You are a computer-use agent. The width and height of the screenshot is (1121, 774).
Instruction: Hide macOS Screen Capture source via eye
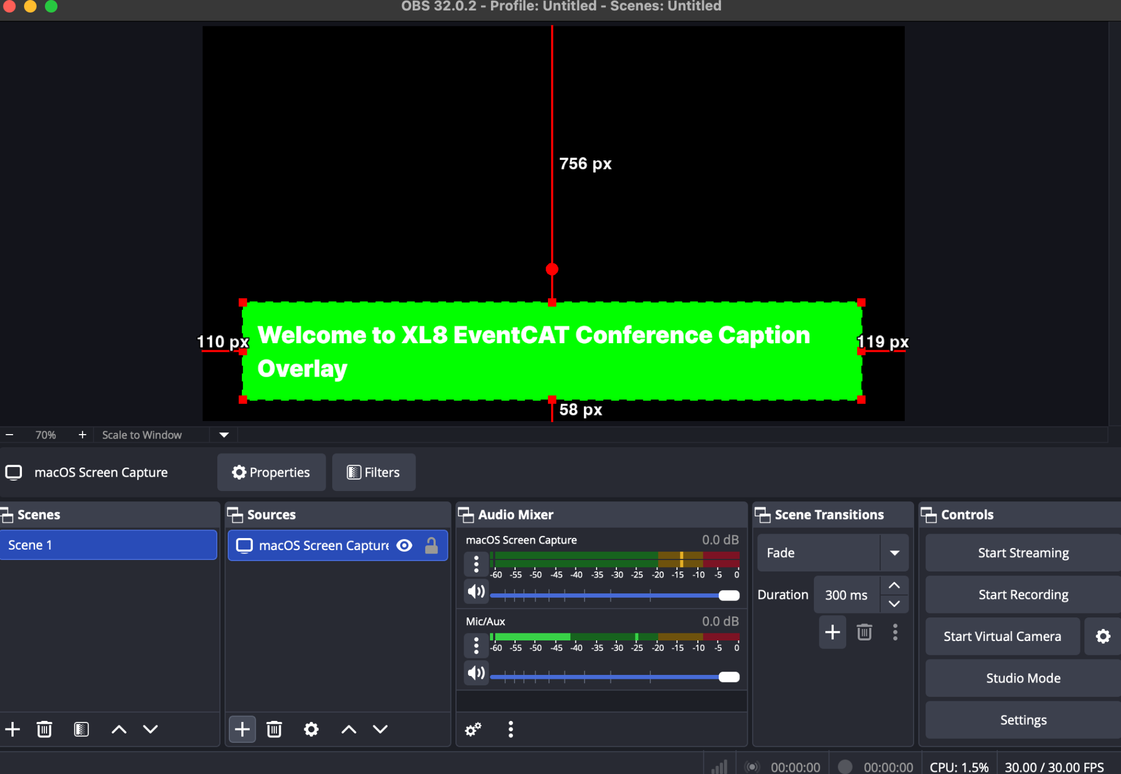coord(405,545)
